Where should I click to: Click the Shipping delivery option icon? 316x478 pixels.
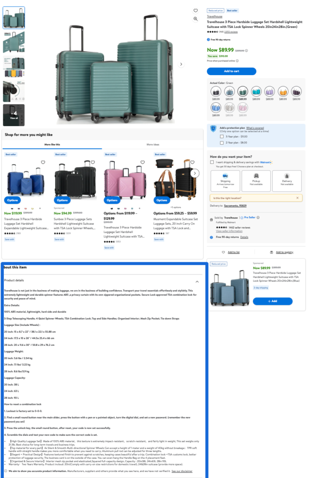(225, 176)
